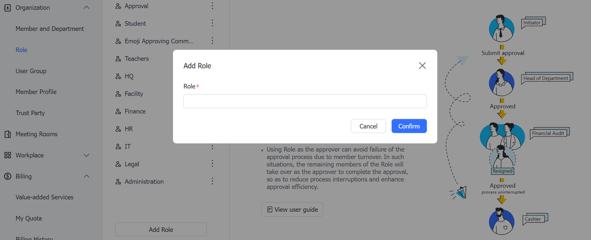The width and height of the screenshot is (591, 240).
Task: Collapse the Organization section chevron
Action: coord(86,7)
